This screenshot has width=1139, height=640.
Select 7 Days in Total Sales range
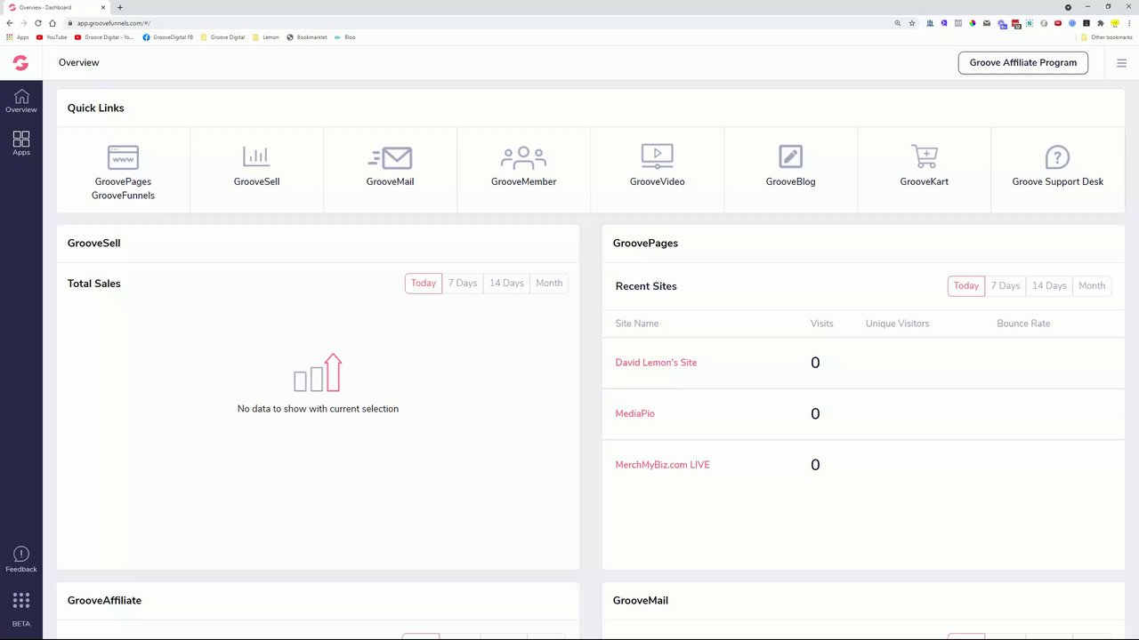click(x=463, y=284)
